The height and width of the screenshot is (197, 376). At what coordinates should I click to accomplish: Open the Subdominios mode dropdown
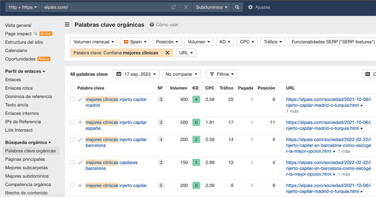[211, 7]
